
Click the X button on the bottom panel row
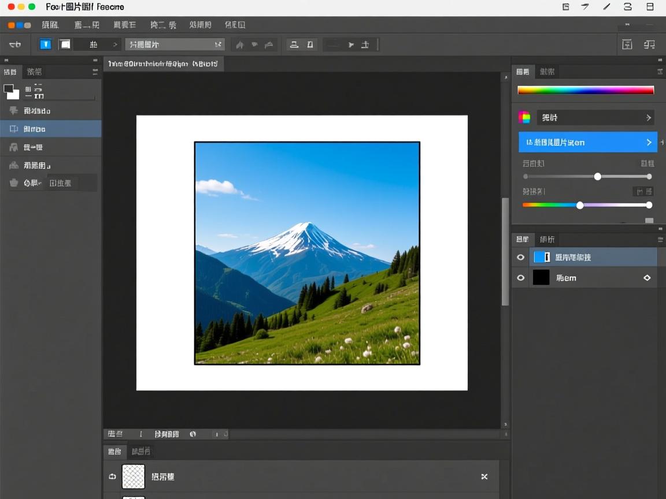(x=484, y=476)
